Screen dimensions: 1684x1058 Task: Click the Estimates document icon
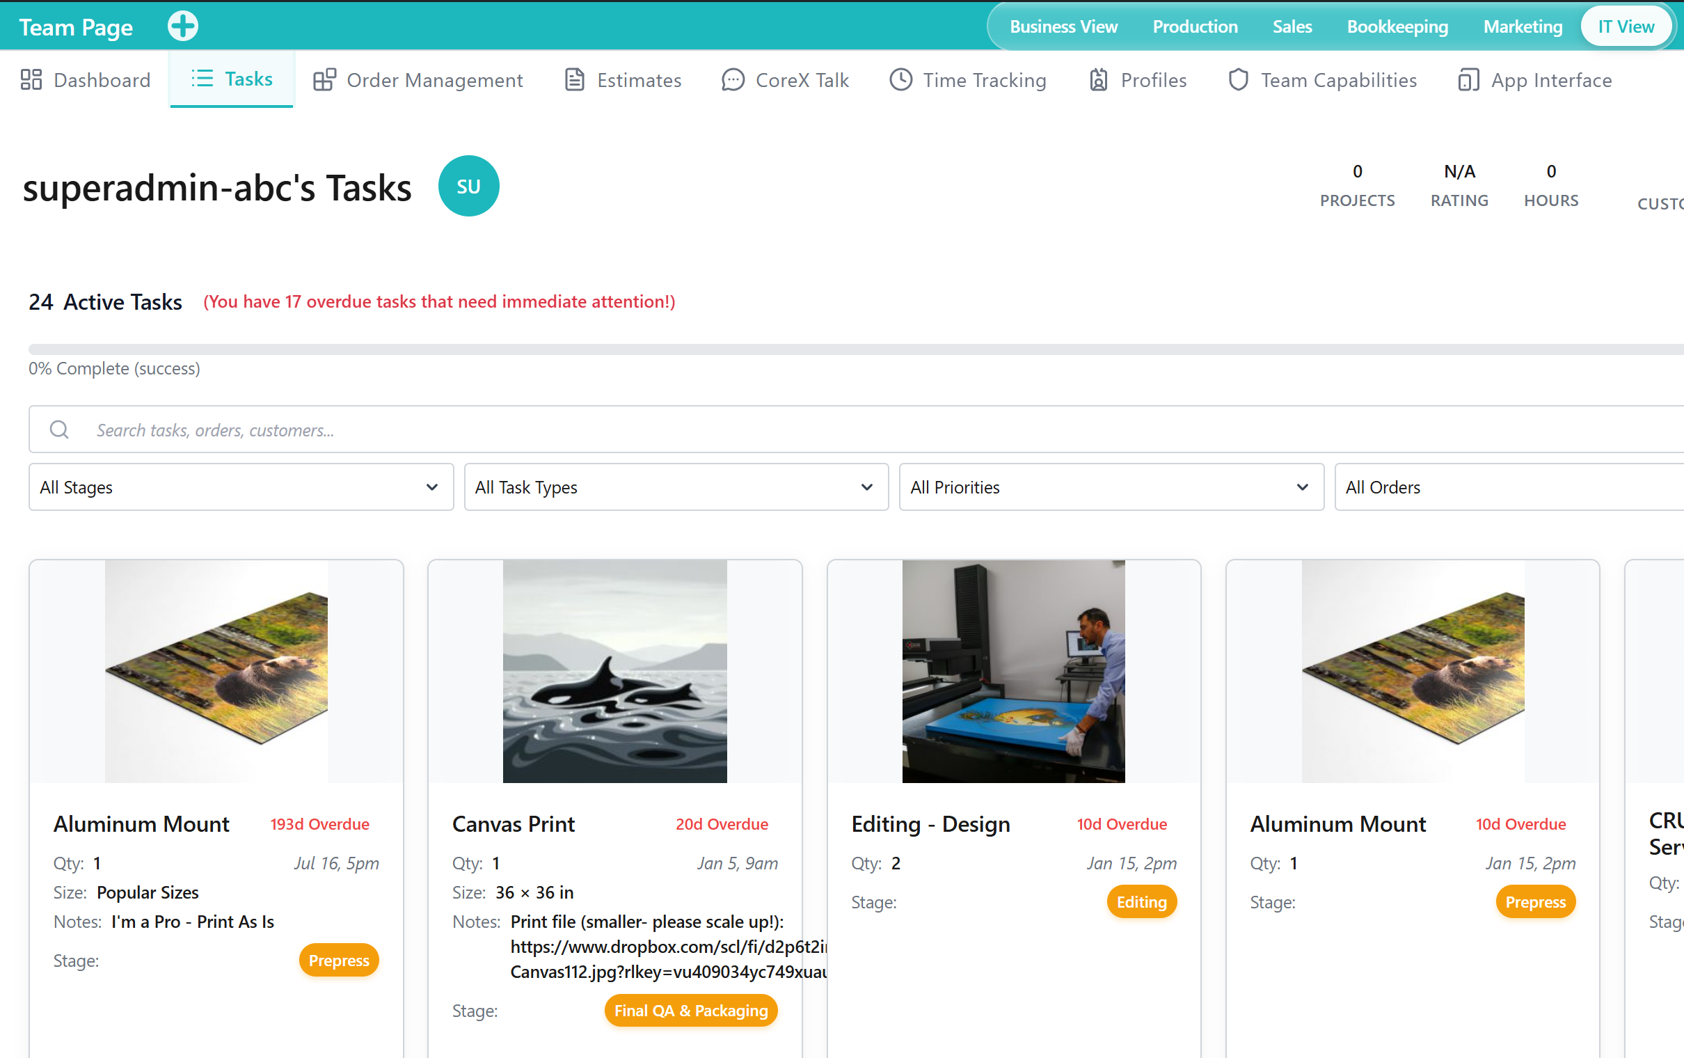pyautogui.click(x=574, y=80)
